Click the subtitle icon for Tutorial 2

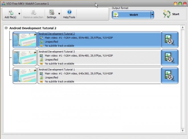41,46
